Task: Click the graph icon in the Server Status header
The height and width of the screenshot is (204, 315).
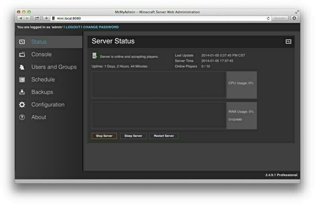Action: click(288, 42)
